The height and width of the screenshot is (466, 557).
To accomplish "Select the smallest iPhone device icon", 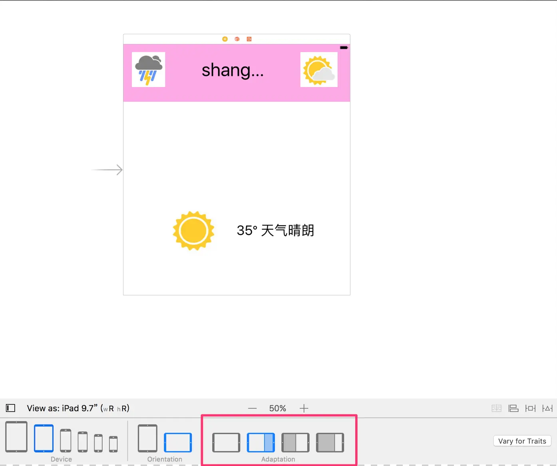I will click(113, 444).
